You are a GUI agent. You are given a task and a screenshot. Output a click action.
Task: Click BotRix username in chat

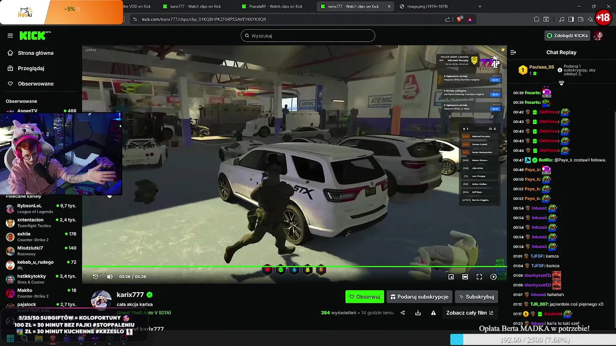[x=545, y=160]
